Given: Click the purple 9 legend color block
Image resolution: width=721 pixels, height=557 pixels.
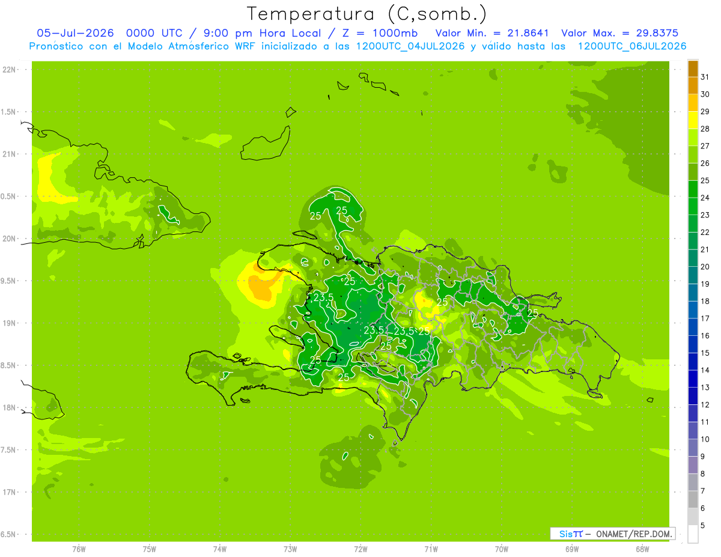Looking at the screenshot, I should pyautogui.click(x=693, y=448).
